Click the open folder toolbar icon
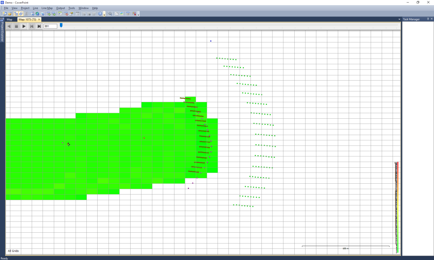This screenshot has height=260, width=434. (x=10, y=14)
